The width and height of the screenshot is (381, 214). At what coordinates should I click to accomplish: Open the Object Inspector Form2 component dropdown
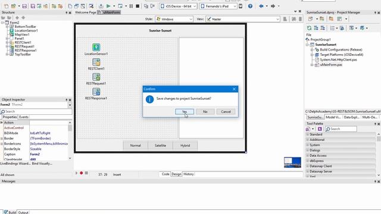[70, 105]
